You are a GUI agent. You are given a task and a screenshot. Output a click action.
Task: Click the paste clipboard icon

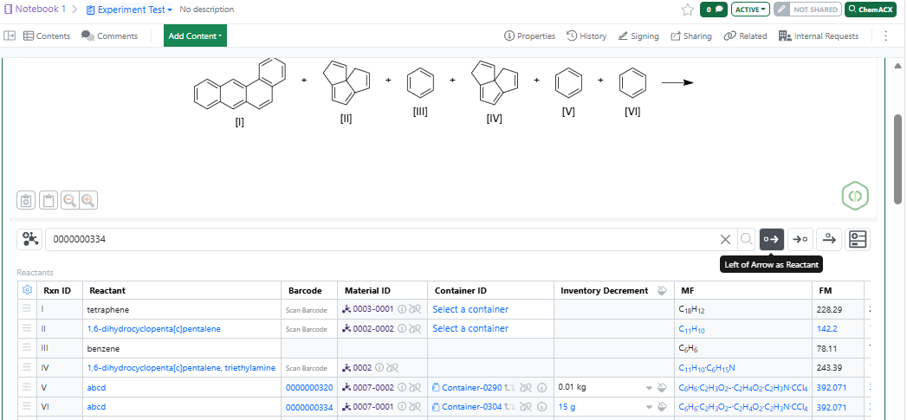tap(48, 201)
